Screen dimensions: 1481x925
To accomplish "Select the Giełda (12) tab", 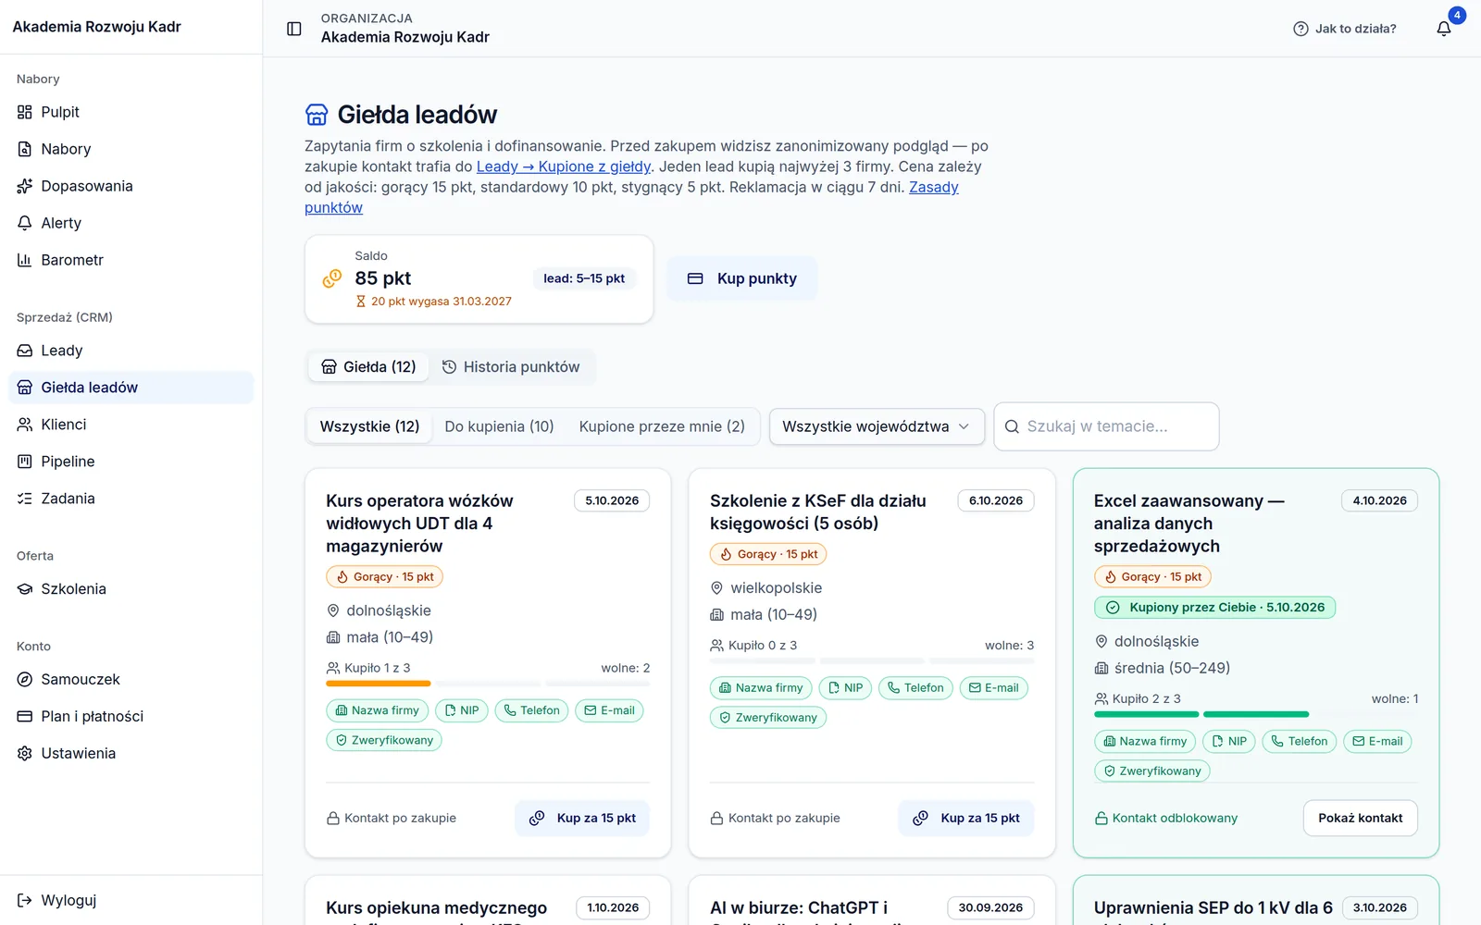I will [x=368, y=367].
